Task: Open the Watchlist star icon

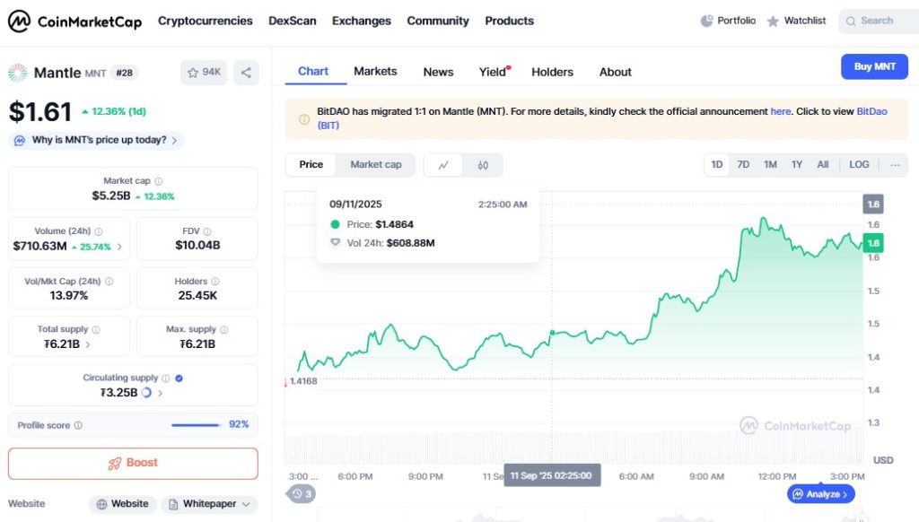Action: (773, 22)
